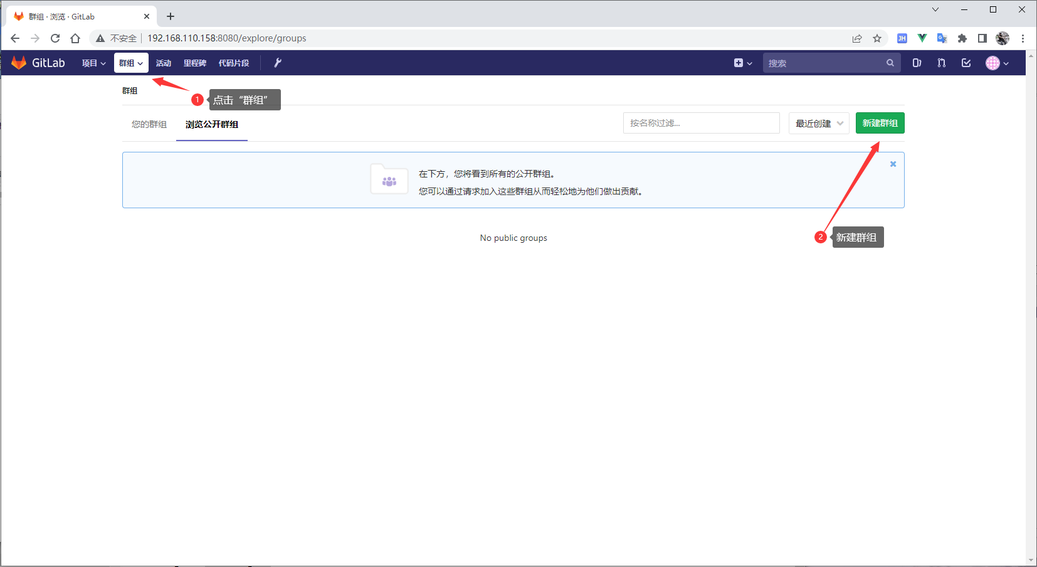This screenshot has width=1037, height=567.
Task: Select the 浏览公开群组 tab
Action: tap(212, 124)
